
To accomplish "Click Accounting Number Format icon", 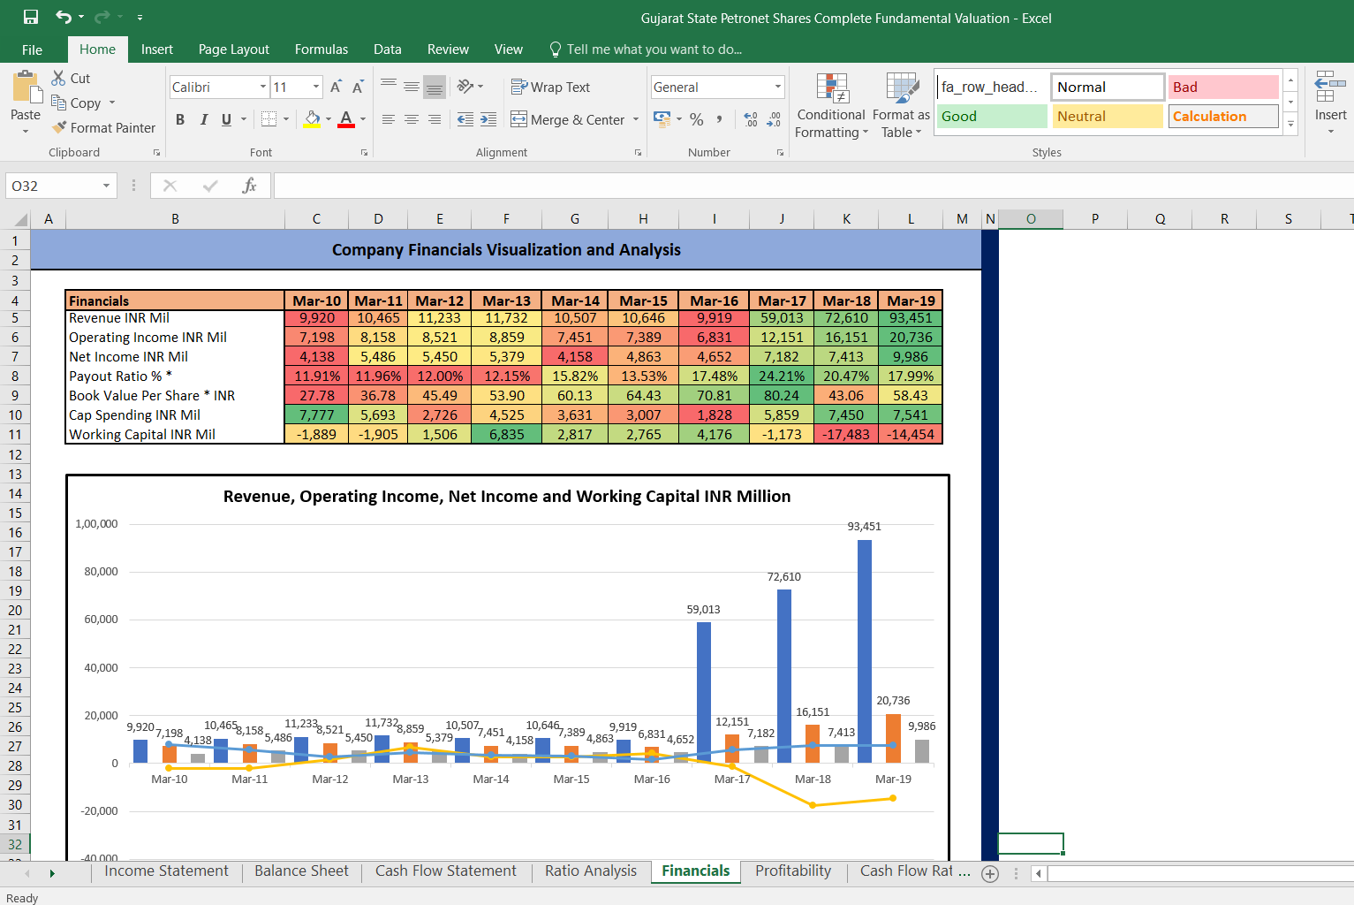I will (662, 118).
